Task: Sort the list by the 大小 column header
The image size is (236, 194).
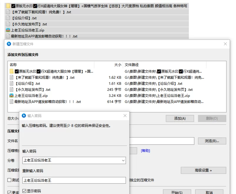Action: click(117, 65)
